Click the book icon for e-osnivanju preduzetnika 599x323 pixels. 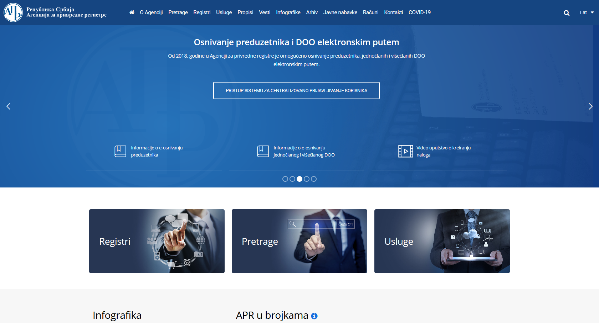[120, 151]
